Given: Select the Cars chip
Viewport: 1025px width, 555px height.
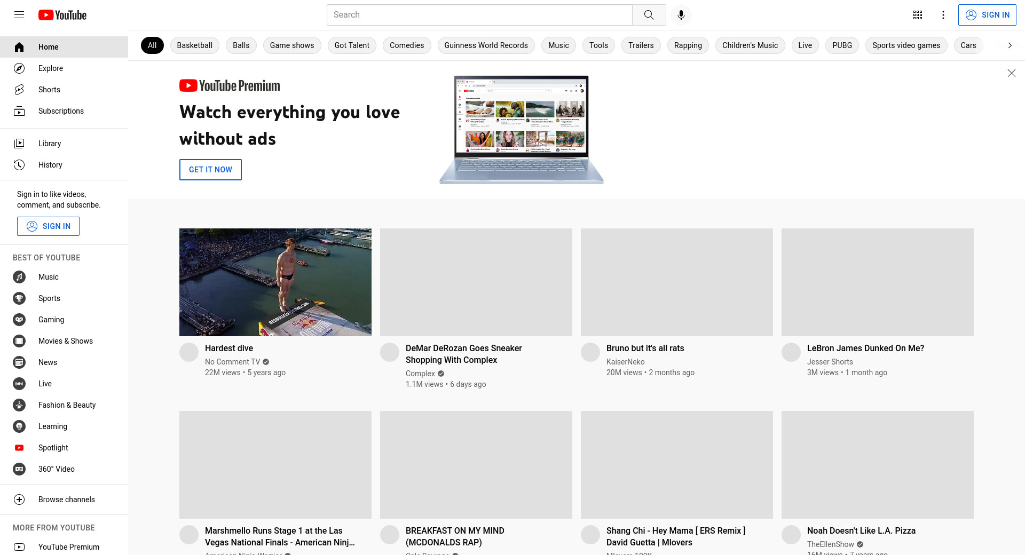Looking at the screenshot, I should tap(968, 45).
